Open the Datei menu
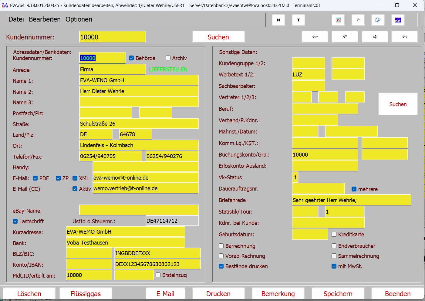425x301 pixels. tap(16, 19)
